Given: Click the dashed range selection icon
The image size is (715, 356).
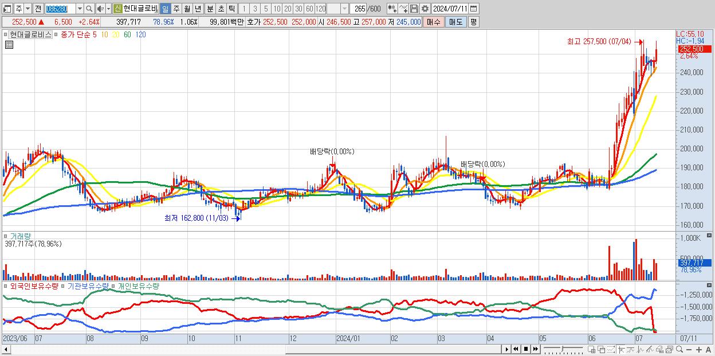Looking at the screenshot, I should pyautogui.click(x=611, y=350).
